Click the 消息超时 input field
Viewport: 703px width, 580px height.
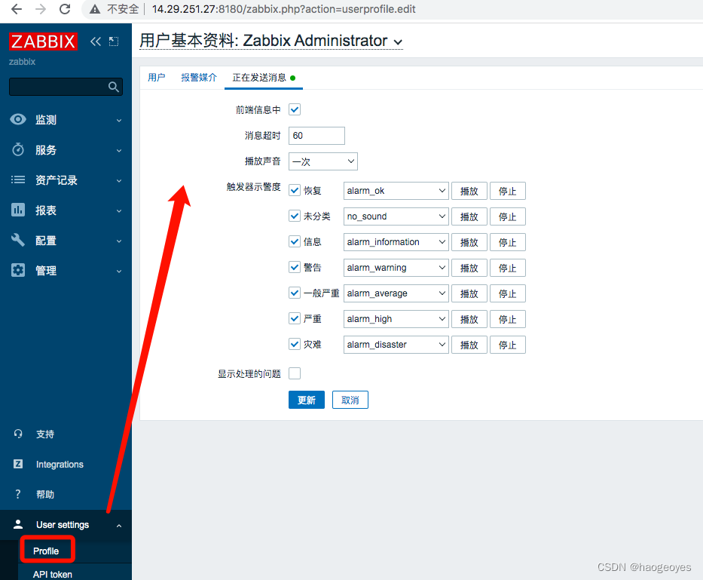point(316,136)
